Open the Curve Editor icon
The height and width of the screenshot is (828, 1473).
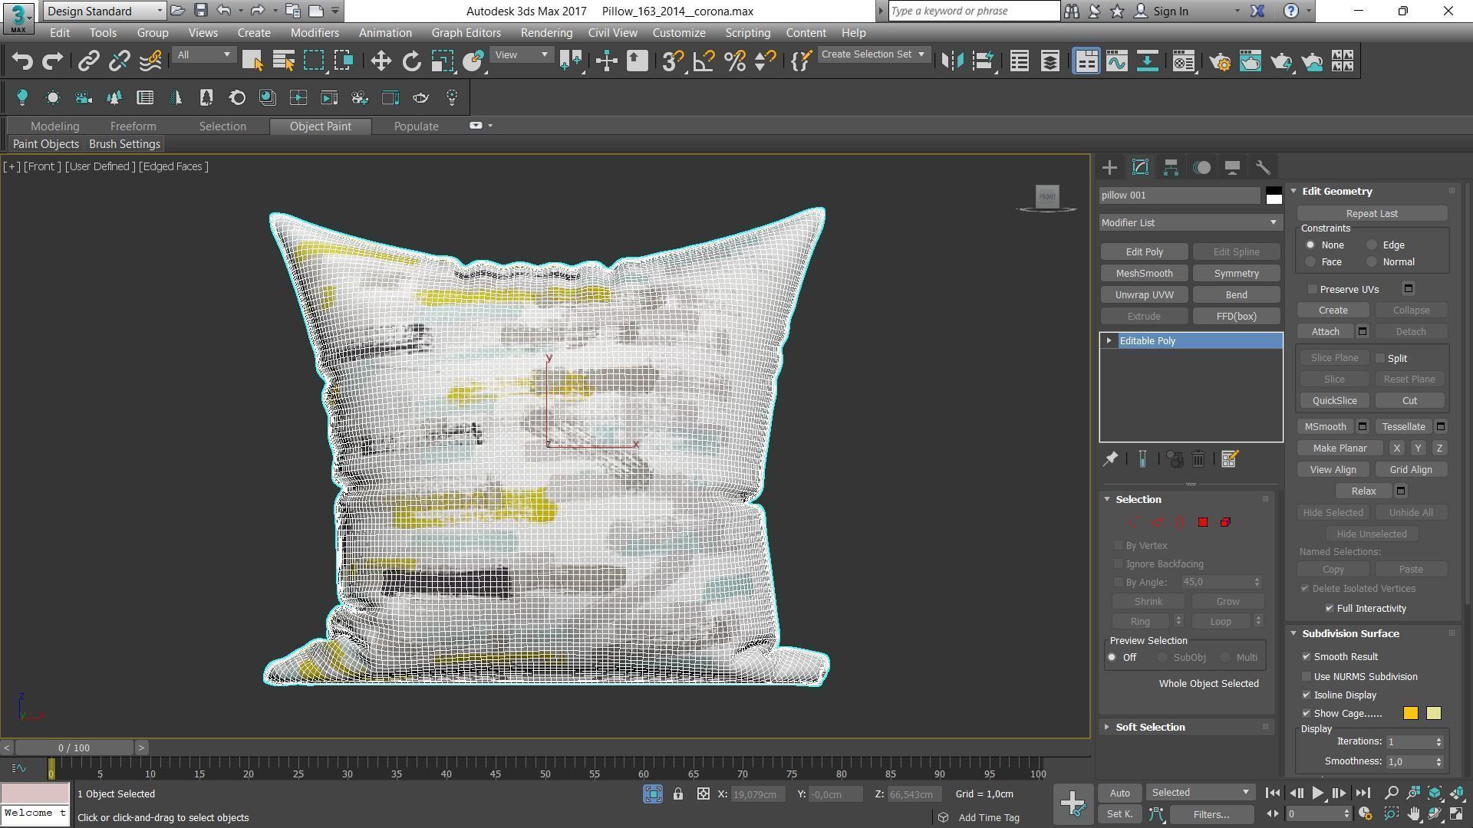tap(1117, 61)
